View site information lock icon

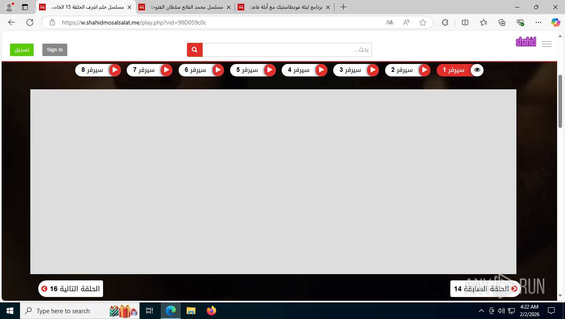point(52,22)
